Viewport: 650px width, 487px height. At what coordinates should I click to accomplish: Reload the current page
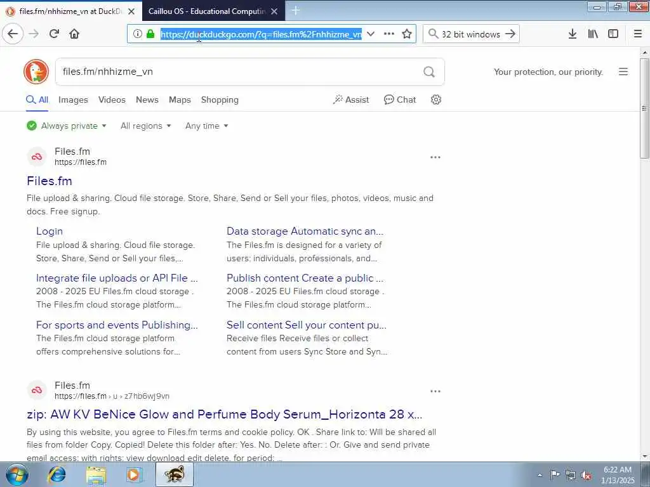54,34
